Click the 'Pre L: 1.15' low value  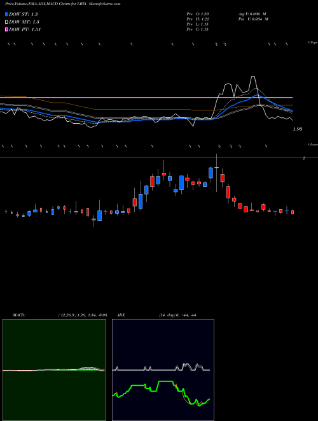pos(198,24)
